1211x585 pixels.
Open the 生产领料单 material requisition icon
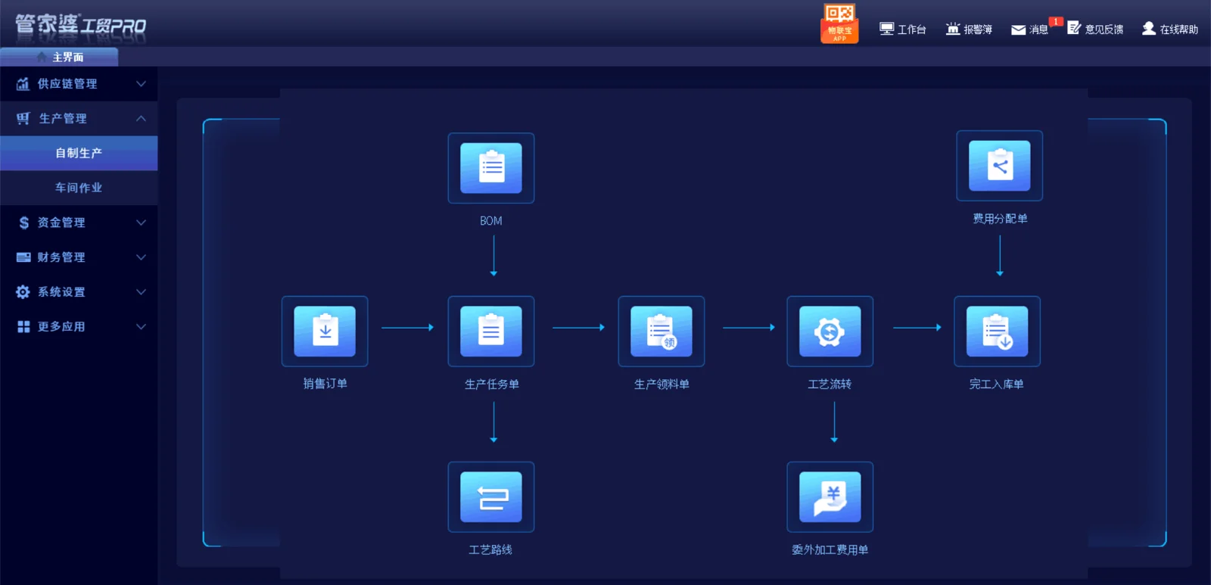(662, 331)
